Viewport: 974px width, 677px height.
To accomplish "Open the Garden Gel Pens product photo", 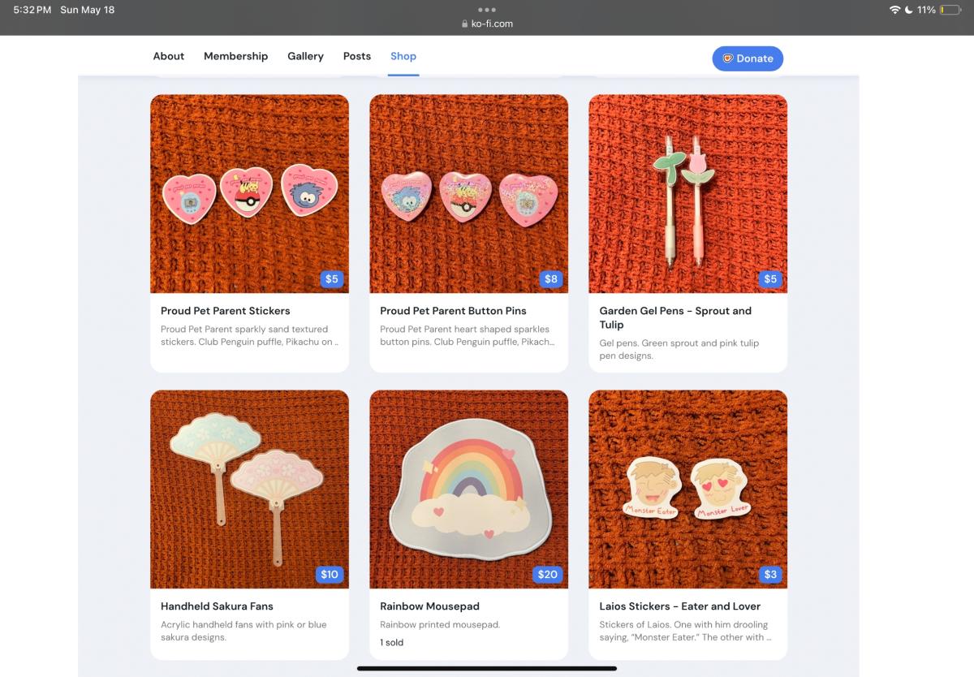I will point(688,194).
